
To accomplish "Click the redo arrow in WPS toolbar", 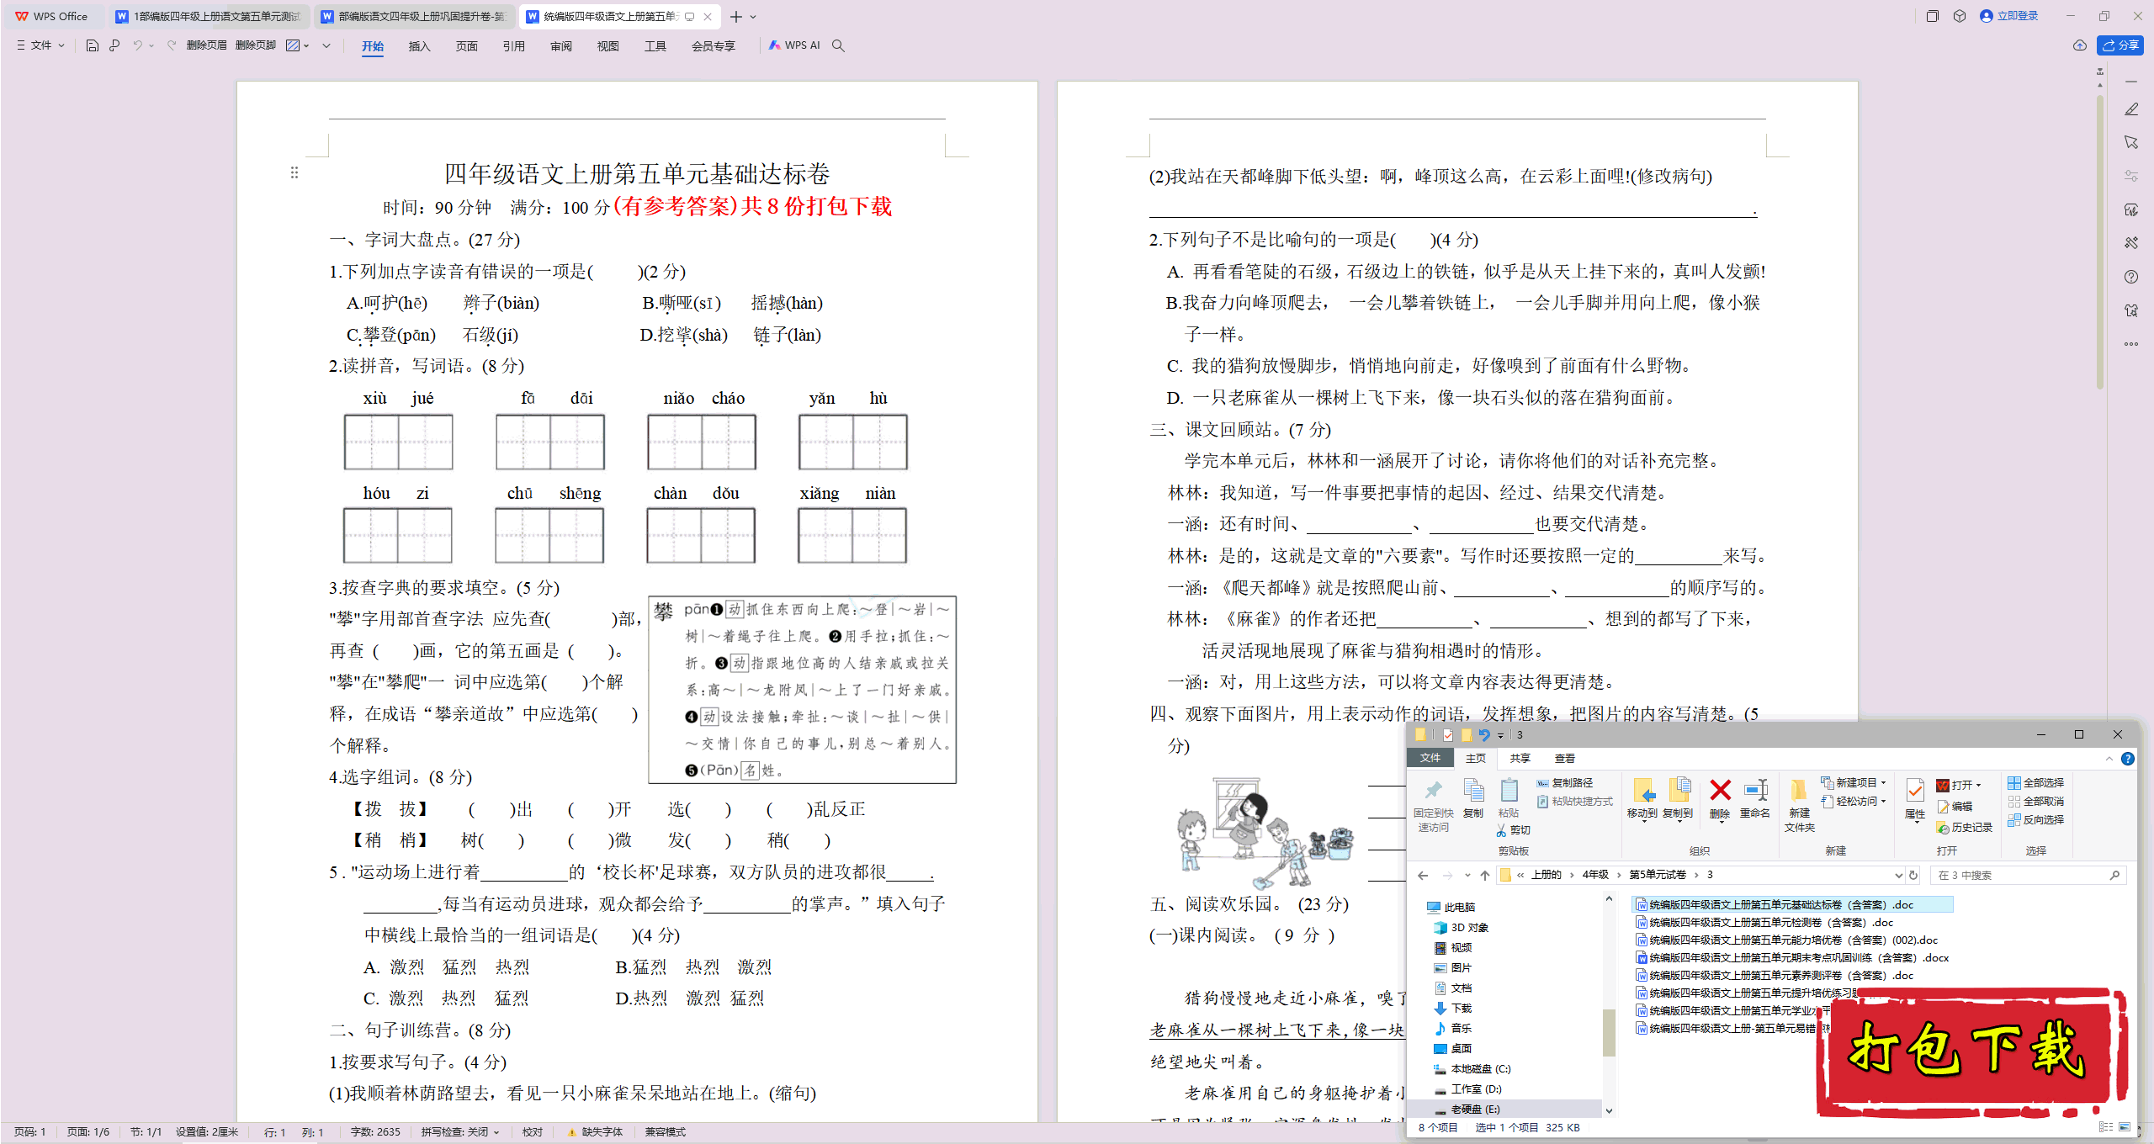I will pyautogui.click(x=172, y=45).
